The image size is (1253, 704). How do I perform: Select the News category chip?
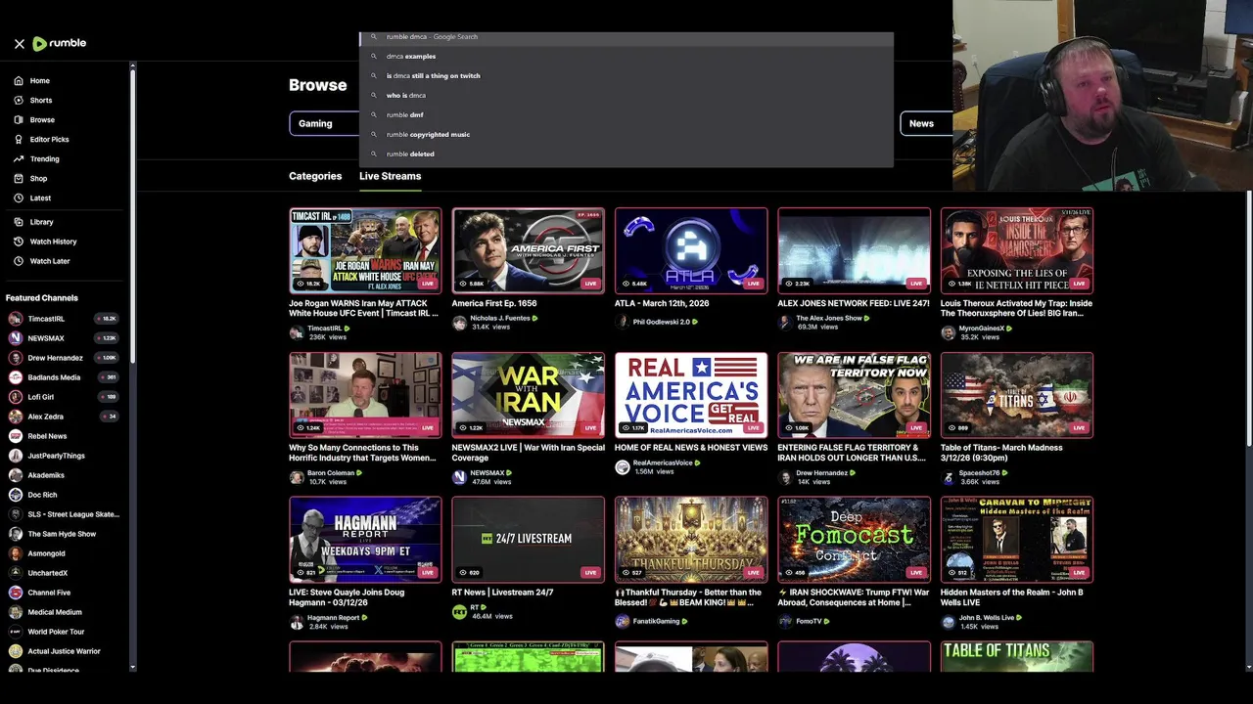point(926,123)
